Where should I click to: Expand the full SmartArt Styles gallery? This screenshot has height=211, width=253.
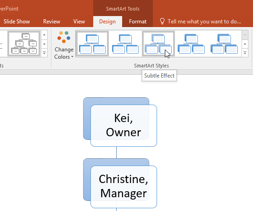click(x=245, y=53)
